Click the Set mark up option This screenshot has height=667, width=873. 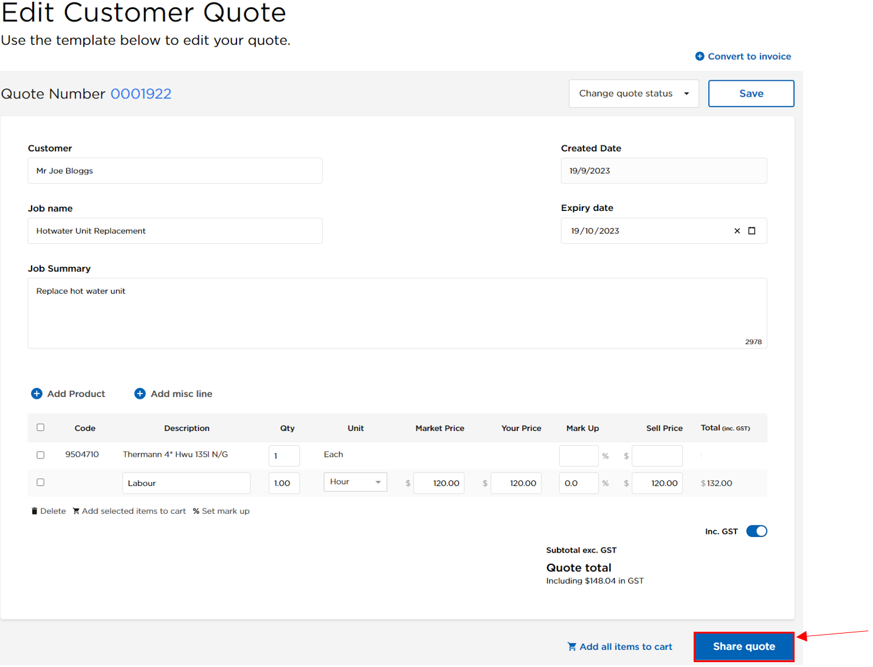click(221, 511)
